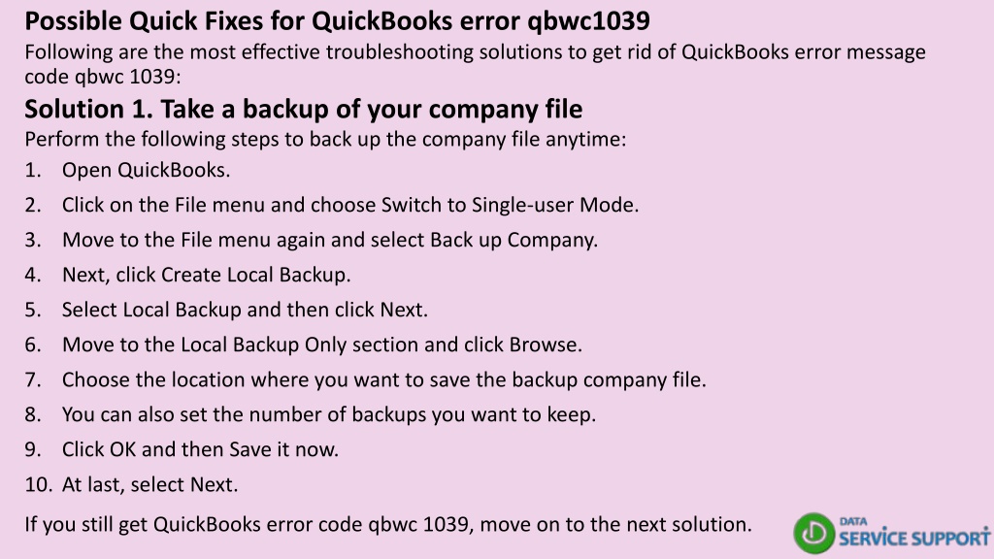
Task: Click the list number 1 marker
Action: point(32,170)
